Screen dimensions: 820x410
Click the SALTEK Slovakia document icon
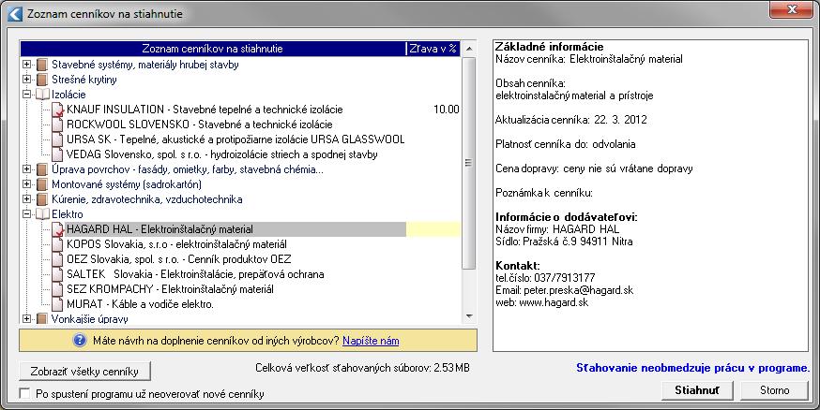pos(57,274)
